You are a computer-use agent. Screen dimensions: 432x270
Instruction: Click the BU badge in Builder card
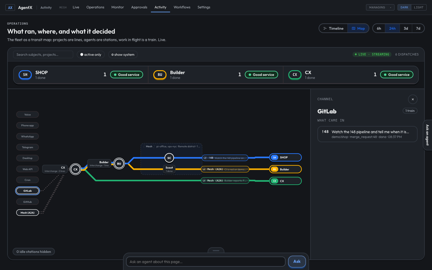160,75
